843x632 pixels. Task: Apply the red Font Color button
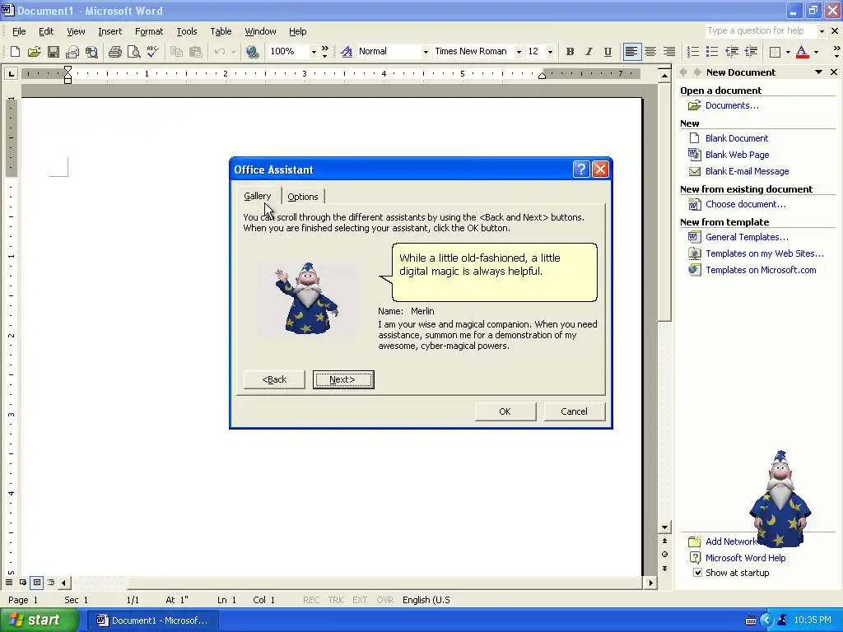[802, 52]
